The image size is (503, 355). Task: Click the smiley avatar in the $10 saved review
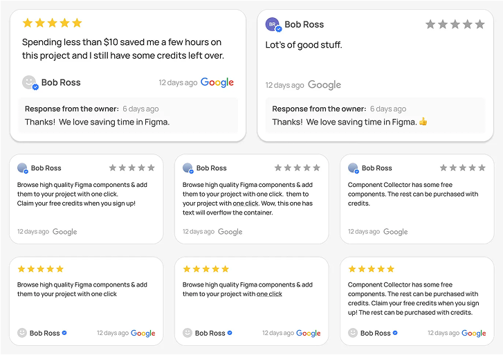tap(29, 82)
